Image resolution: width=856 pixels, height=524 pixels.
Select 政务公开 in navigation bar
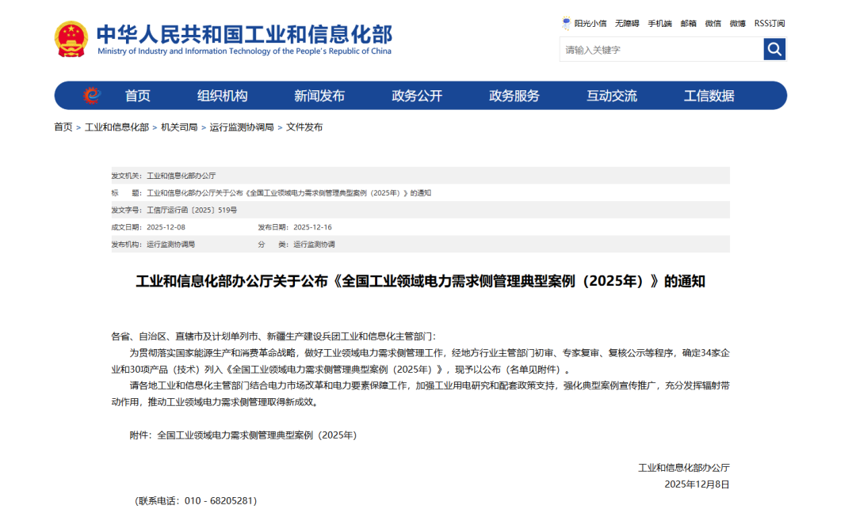pos(417,96)
